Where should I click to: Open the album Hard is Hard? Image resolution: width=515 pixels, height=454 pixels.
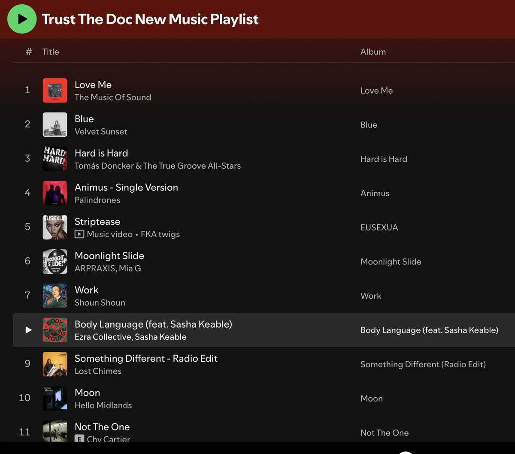pos(383,159)
